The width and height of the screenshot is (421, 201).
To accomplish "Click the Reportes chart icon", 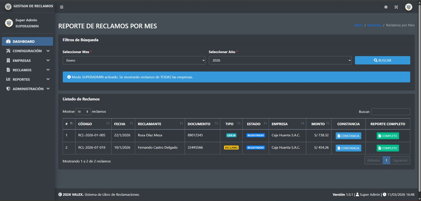I will (8, 79).
